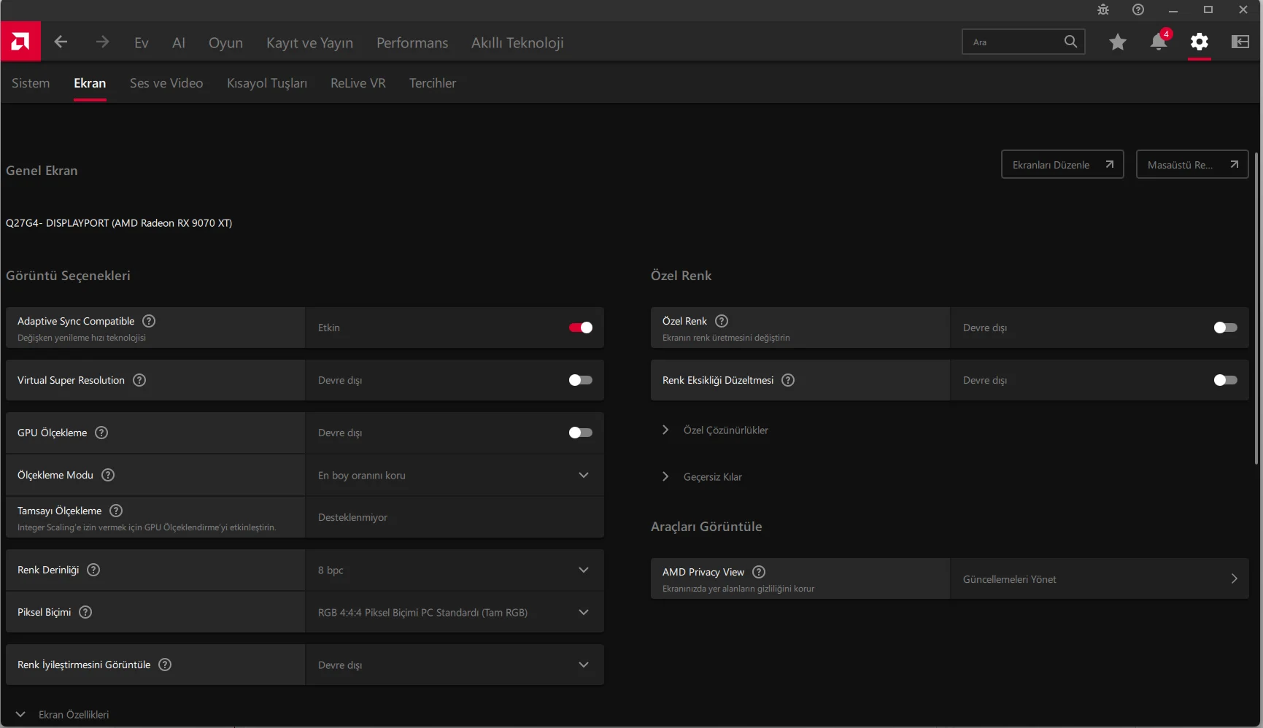Open Kayıt ve Yayın menu

click(x=309, y=43)
